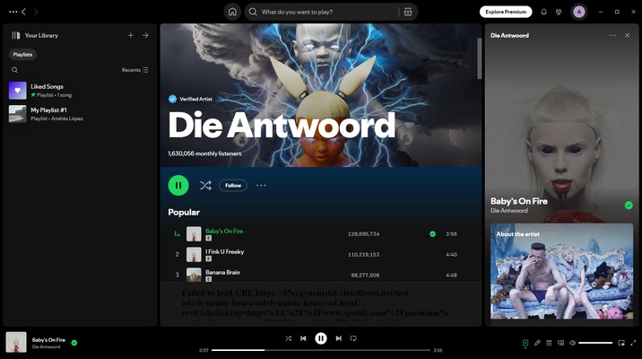The image size is (642, 359).
Task: Open the Die Antwoord artist link under the panel title
Action: 509,211
